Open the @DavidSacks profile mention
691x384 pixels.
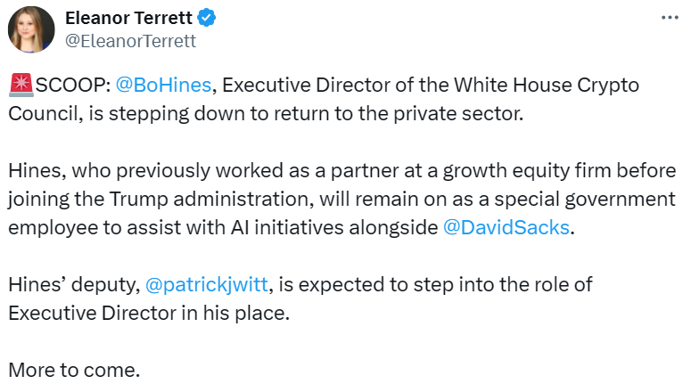click(506, 226)
